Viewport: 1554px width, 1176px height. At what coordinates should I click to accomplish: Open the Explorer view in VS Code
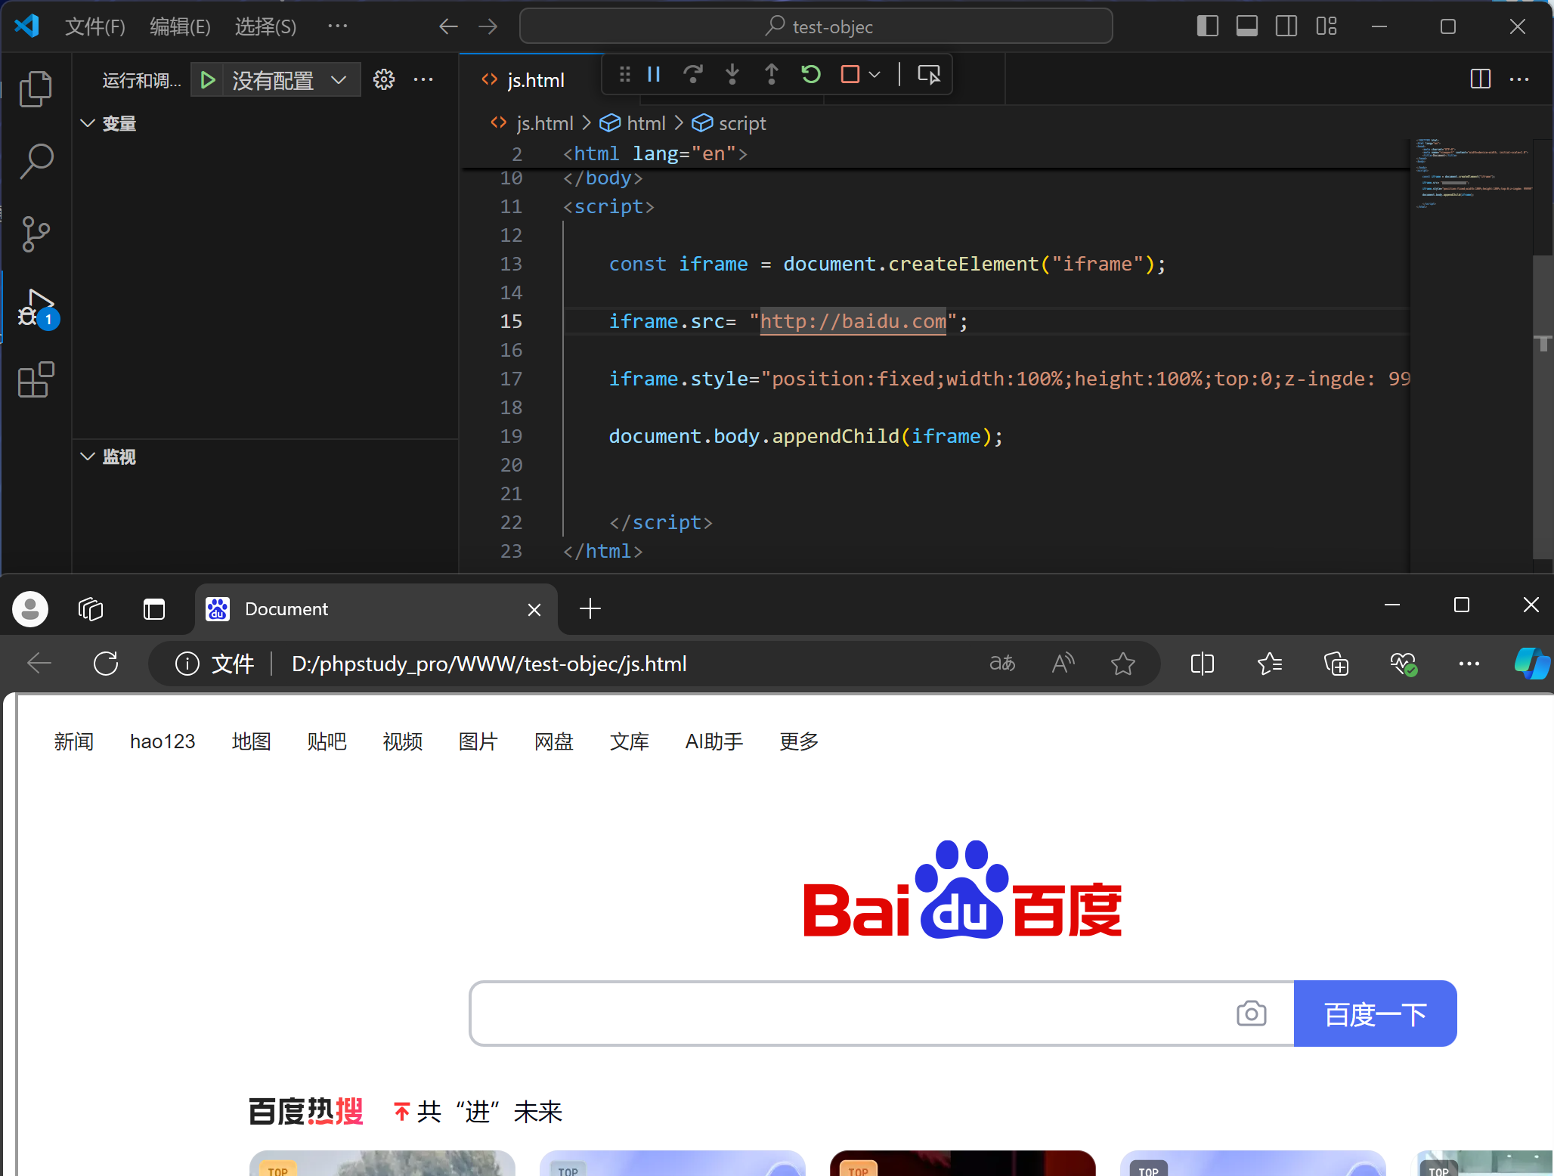pyautogui.click(x=36, y=89)
